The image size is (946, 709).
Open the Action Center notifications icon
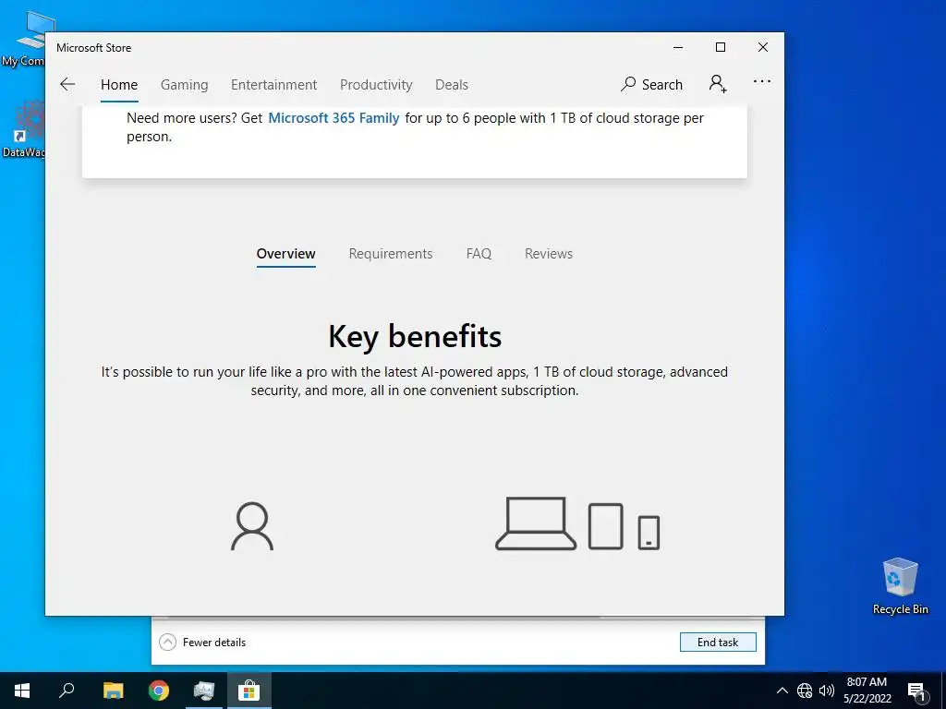[x=916, y=691]
